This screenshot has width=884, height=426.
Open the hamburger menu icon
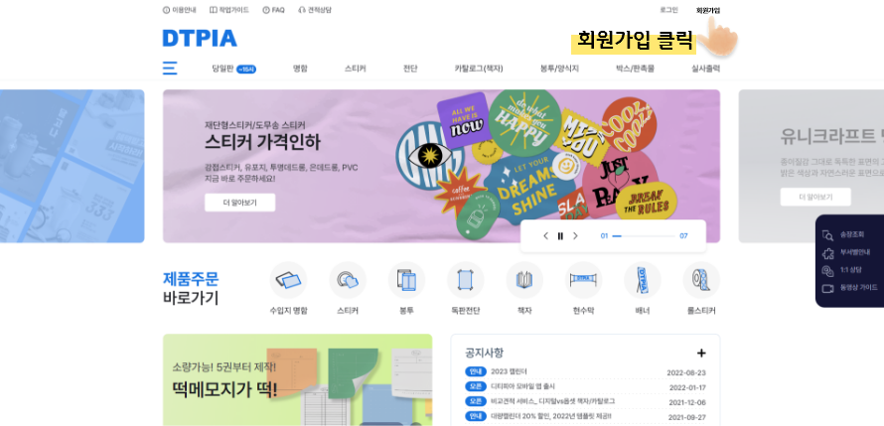click(x=170, y=69)
